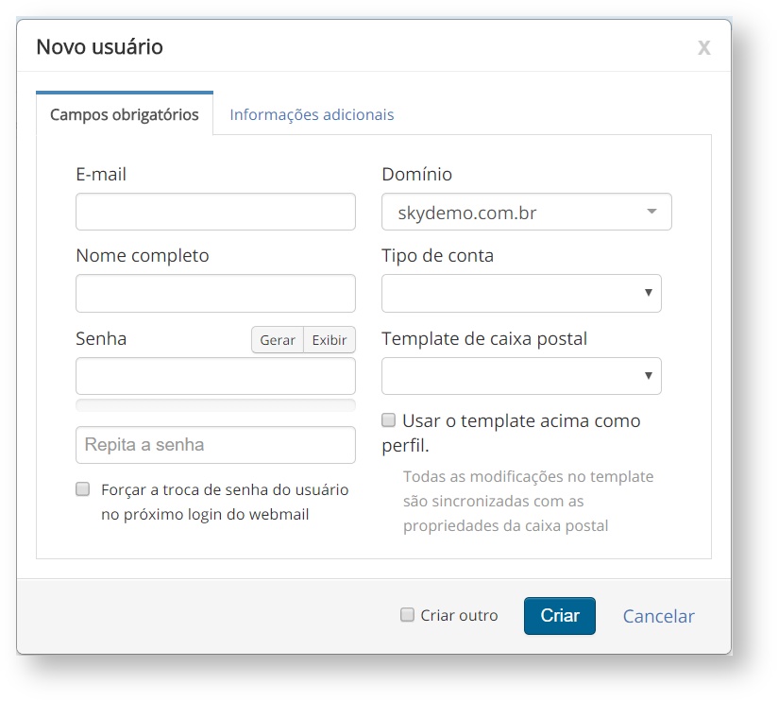
Task: Open the Domínio dropdown
Action: point(526,213)
